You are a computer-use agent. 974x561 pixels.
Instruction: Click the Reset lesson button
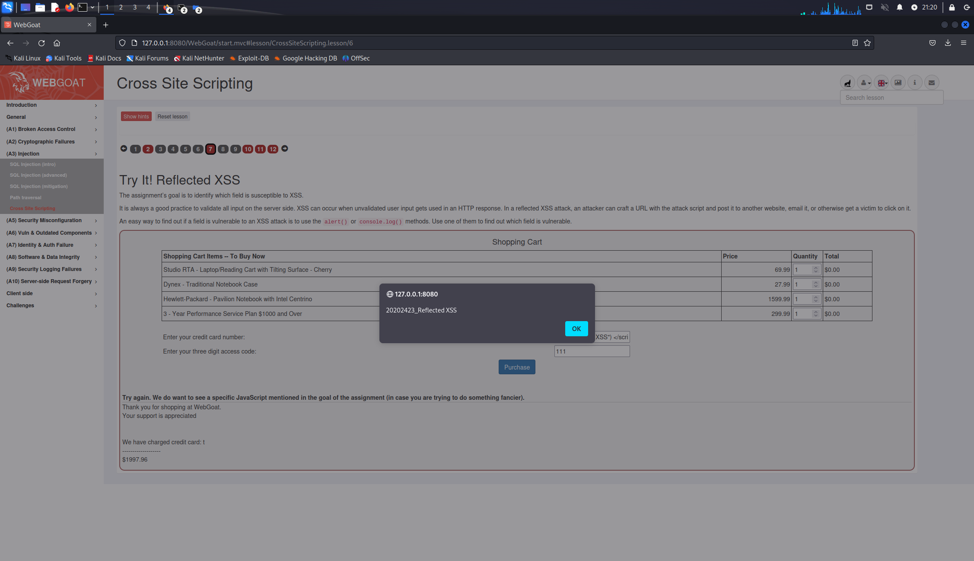172,117
